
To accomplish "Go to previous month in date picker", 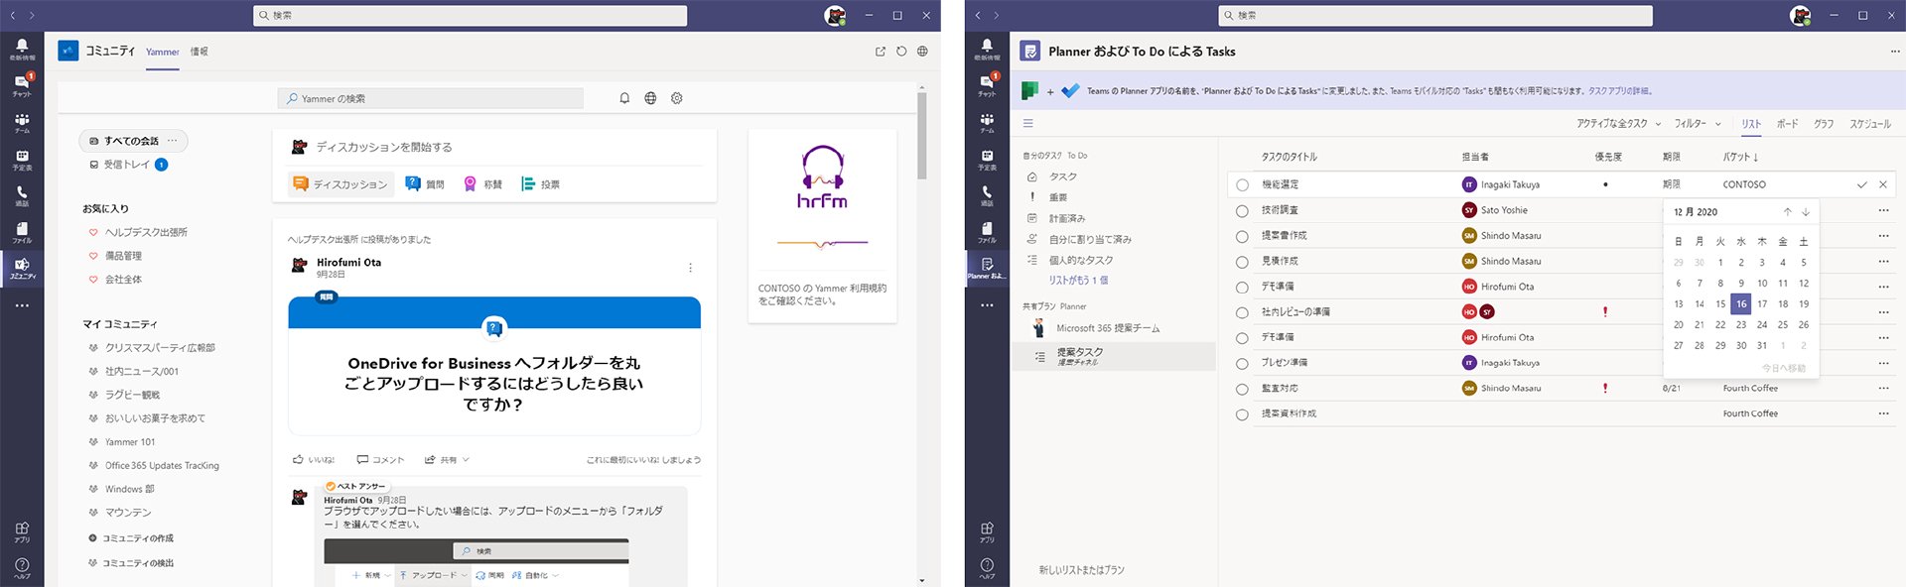I will [x=1788, y=212].
